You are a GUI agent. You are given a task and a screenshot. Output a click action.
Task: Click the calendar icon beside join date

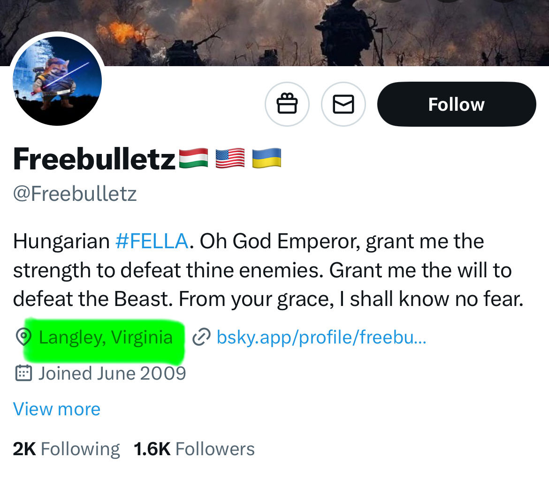point(23,373)
